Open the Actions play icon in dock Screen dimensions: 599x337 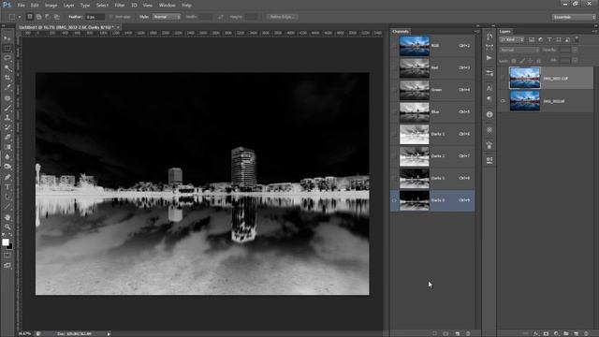(x=489, y=58)
